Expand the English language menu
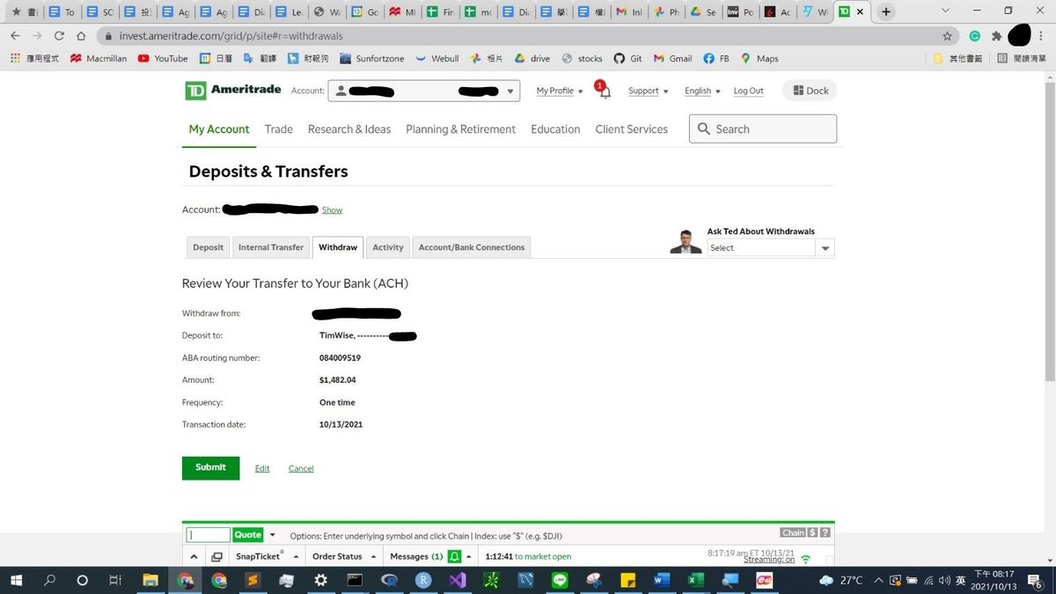 click(702, 91)
